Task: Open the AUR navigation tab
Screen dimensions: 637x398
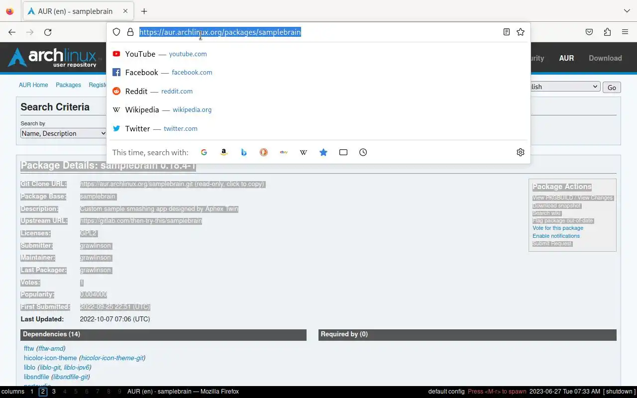Action: pyautogui.click(x=566, y=58)
